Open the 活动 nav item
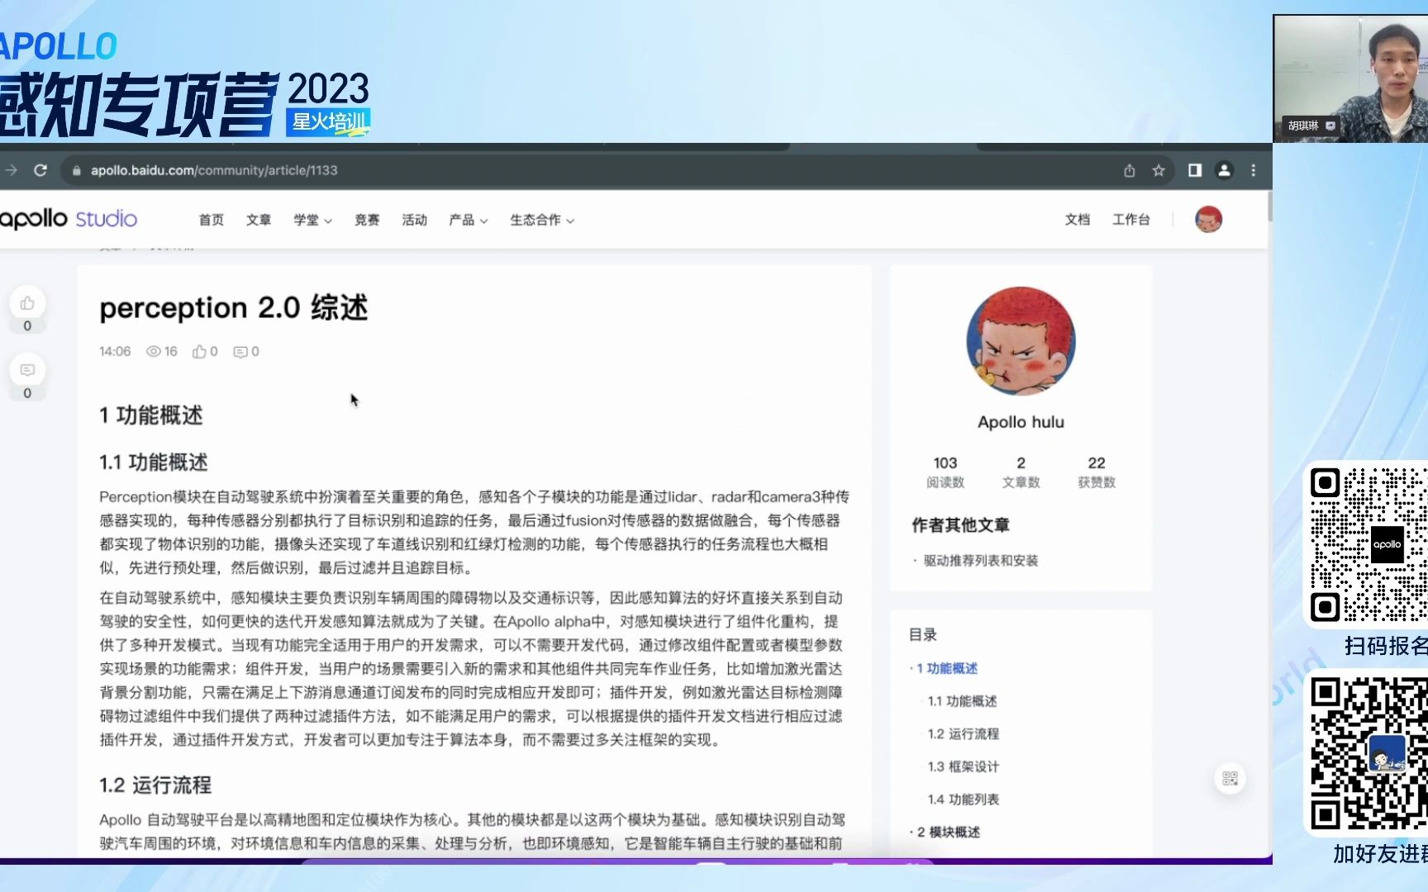The height and width of the screenshot is (892, 1428). 414,220
